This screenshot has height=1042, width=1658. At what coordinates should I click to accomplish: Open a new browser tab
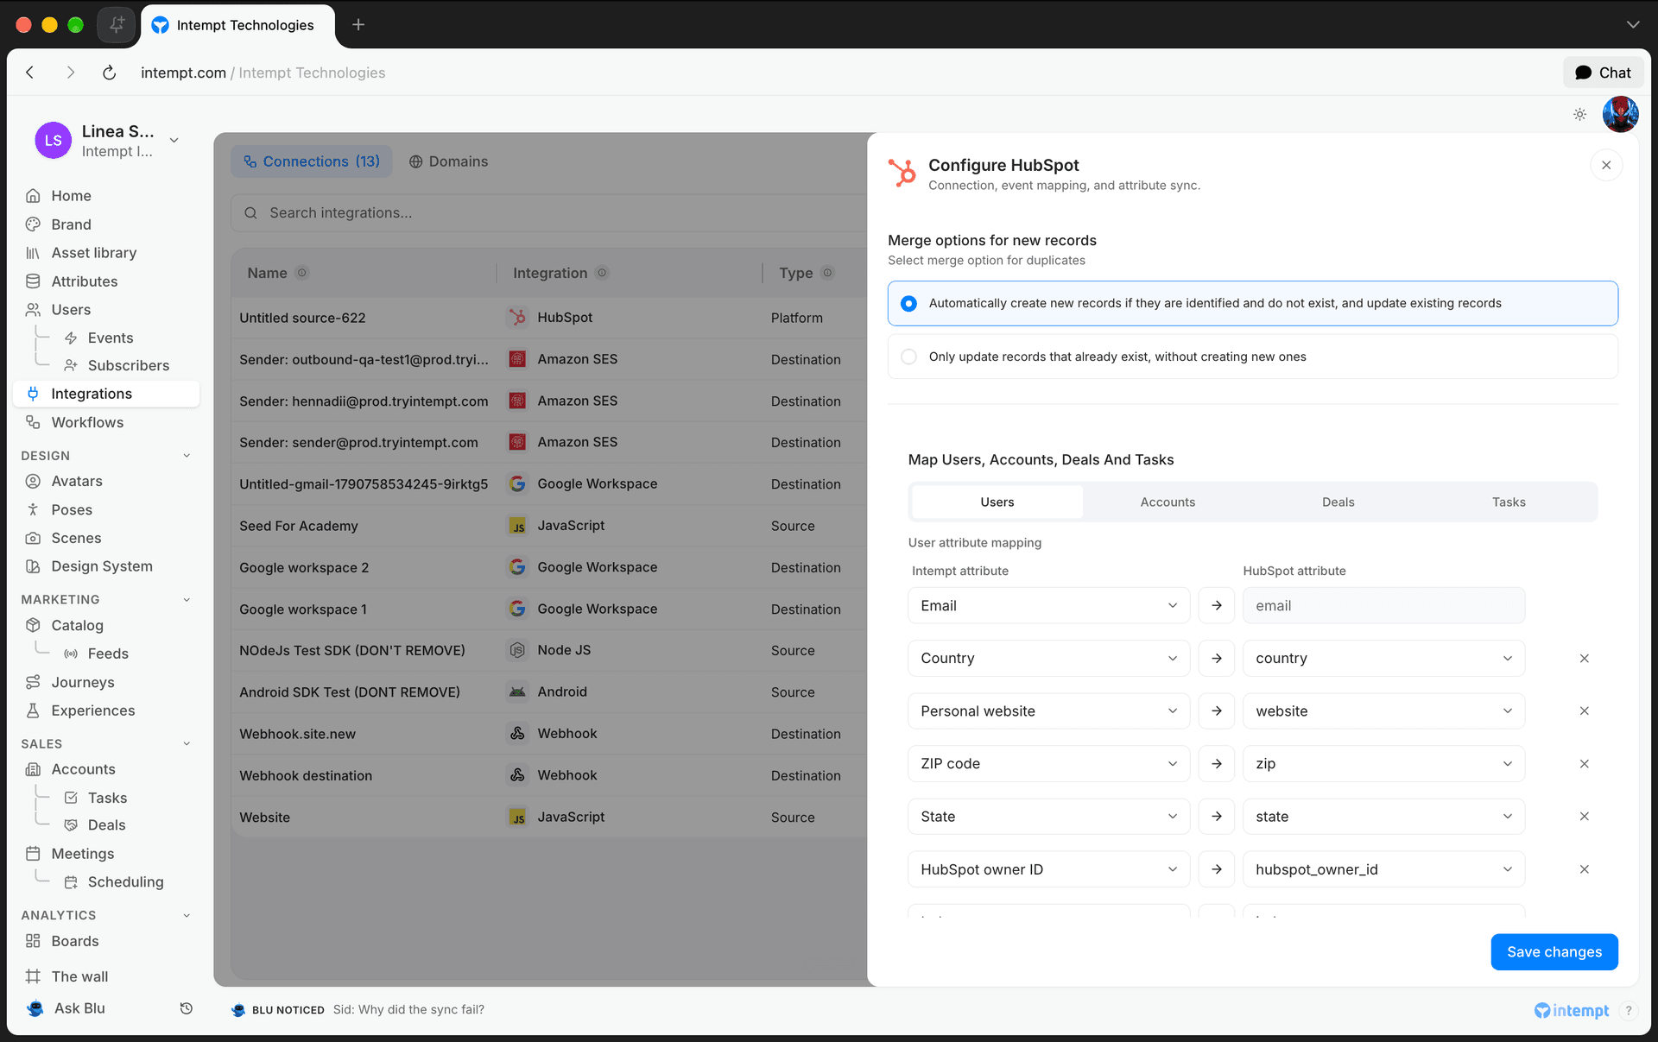[x=358, y=25]
